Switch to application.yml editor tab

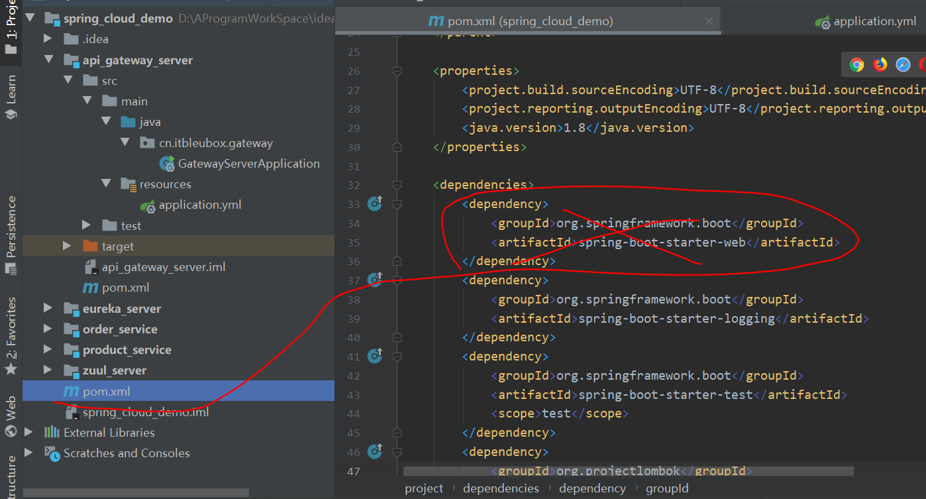point(866,21)
